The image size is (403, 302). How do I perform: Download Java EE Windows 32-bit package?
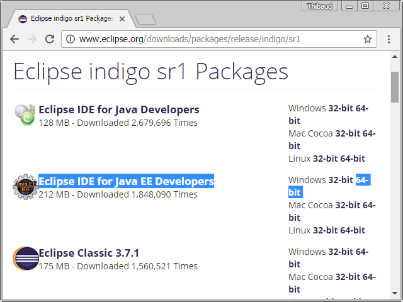pos(341,180)
